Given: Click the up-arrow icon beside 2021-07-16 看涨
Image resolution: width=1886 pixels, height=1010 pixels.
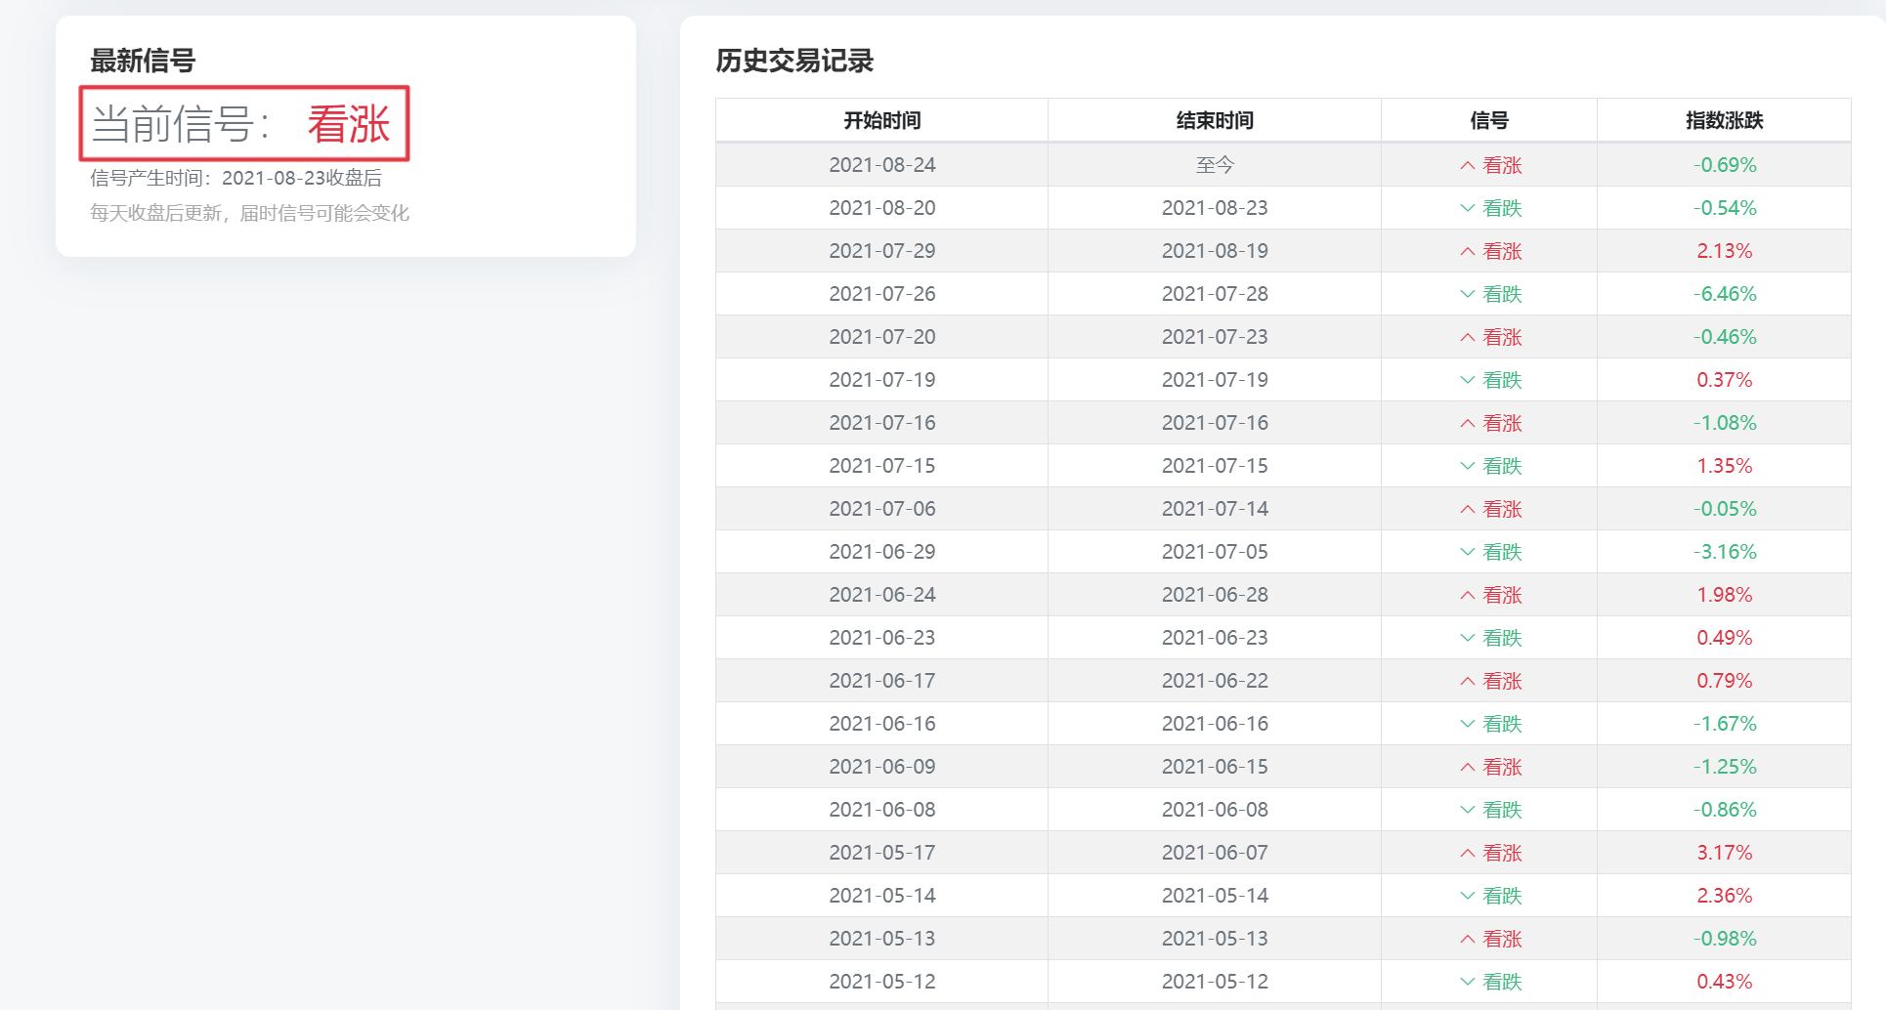Looking at the screenshot, I should (1465, 423).
